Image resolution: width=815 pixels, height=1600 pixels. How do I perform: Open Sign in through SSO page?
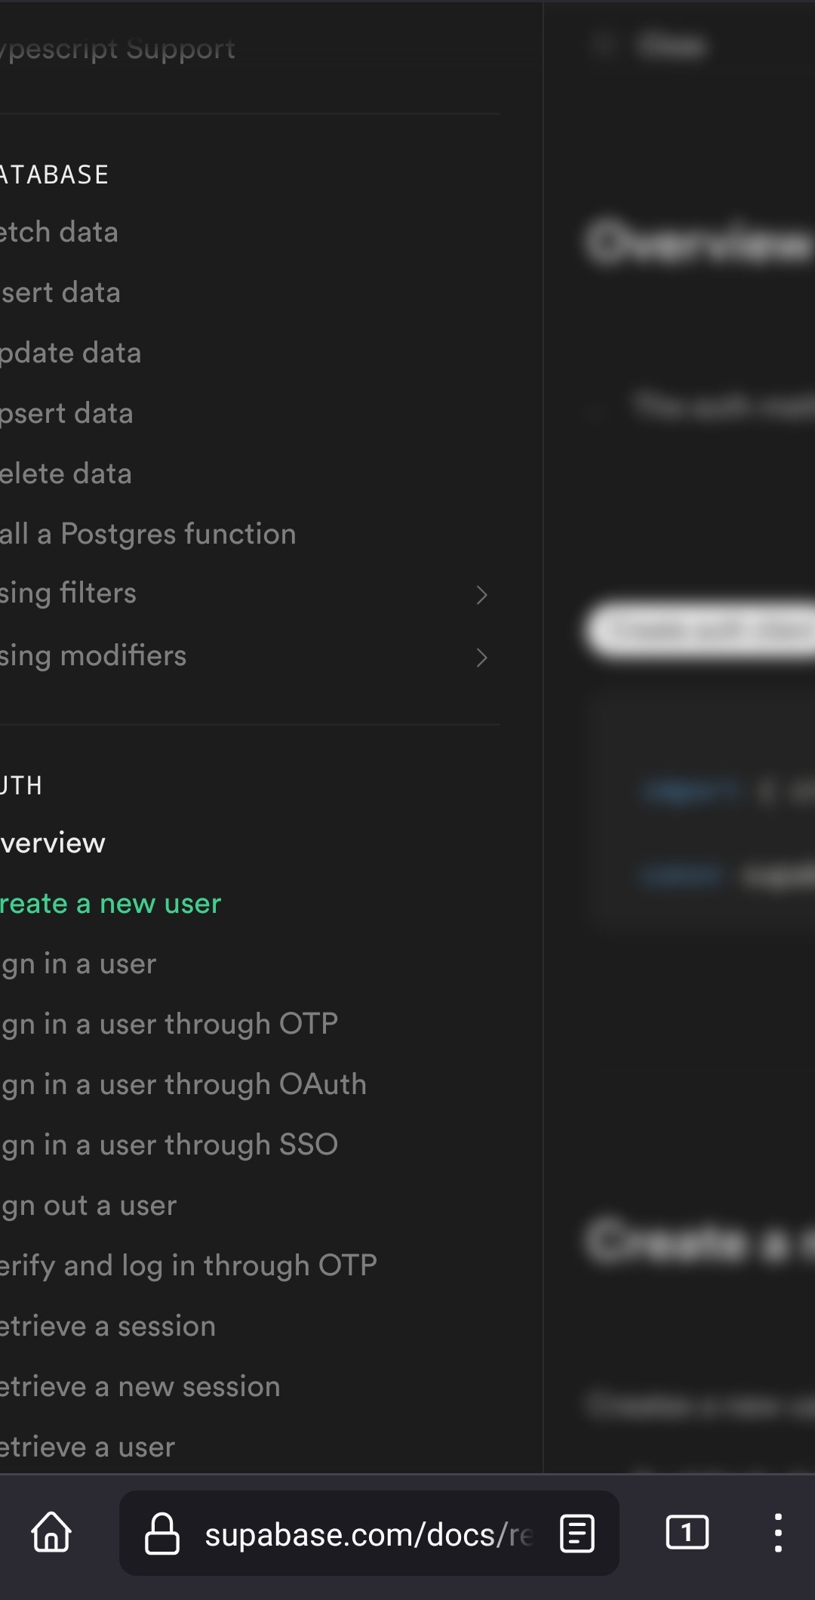click(x=169, y=1145)
